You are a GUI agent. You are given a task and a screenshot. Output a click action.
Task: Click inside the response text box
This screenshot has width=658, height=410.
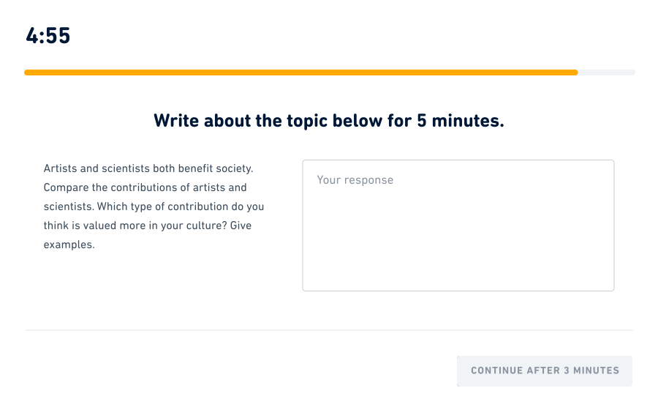458,234
